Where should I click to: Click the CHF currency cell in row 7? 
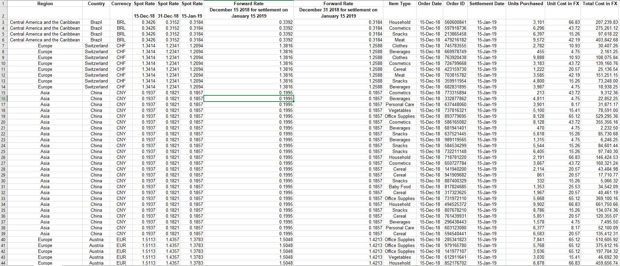[x=121, y=46]
